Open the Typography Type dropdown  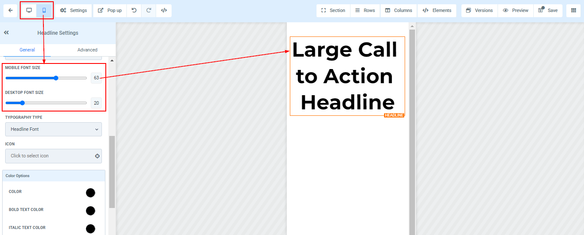pos(53,129)
